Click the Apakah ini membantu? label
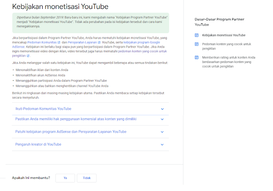 (x=31, y=178)
